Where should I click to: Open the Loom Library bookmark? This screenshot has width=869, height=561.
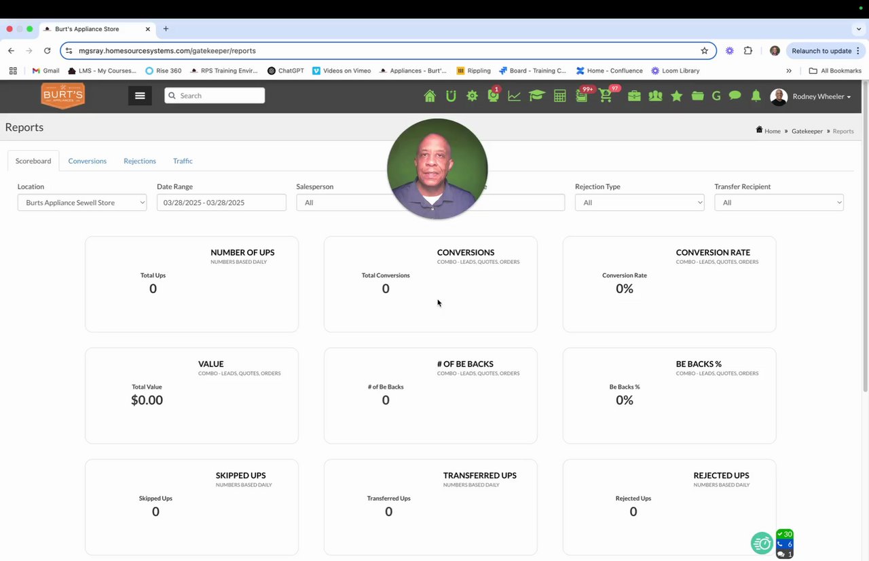(x=675, y=71)
